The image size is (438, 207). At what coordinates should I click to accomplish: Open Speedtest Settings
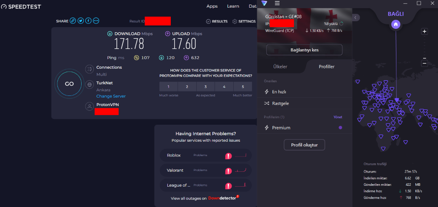coord(244,22)
